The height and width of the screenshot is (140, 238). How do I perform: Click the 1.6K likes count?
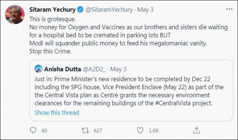(x=154, y=130)
